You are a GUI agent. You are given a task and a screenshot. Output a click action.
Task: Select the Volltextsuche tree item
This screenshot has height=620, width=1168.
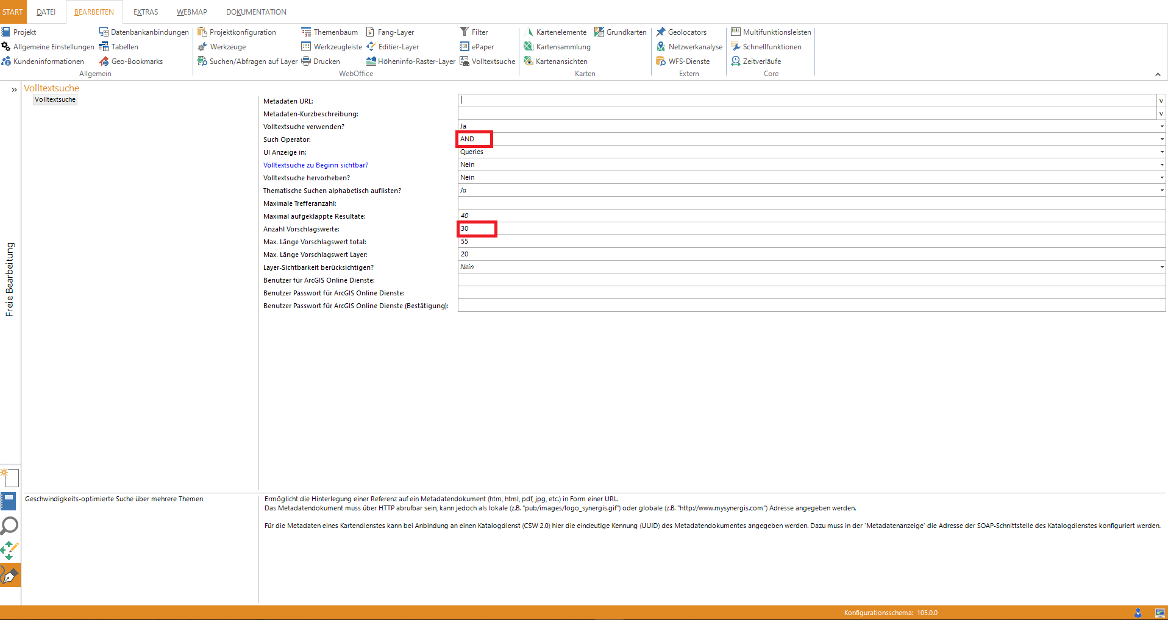click(55, 100)
